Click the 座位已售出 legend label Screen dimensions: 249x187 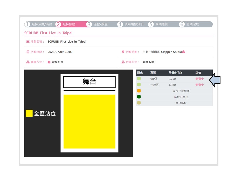181,97
